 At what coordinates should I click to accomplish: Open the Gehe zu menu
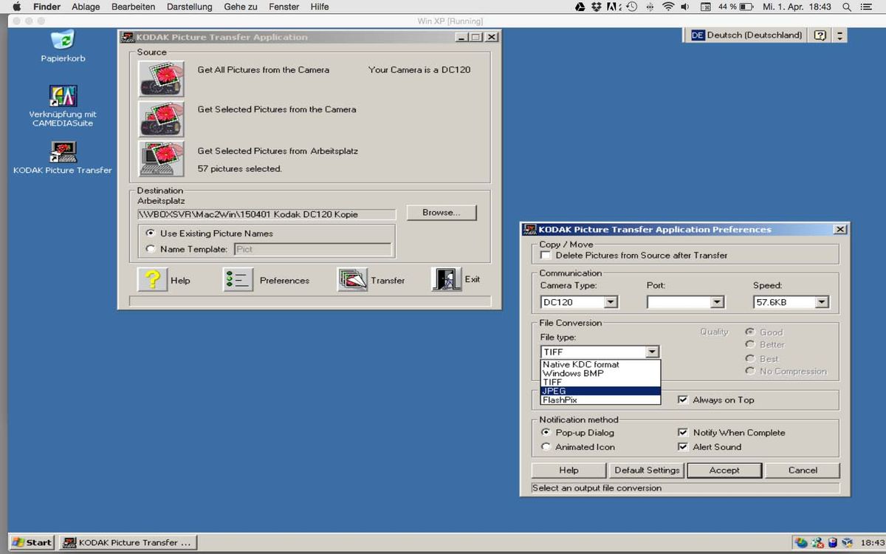tap(241, 7)
